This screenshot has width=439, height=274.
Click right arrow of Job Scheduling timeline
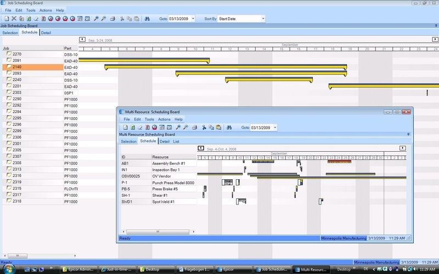(x=435, y=39)
